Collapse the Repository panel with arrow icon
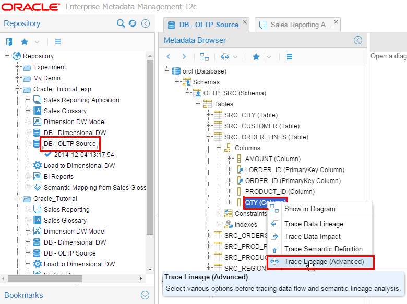 pos(146,23)
